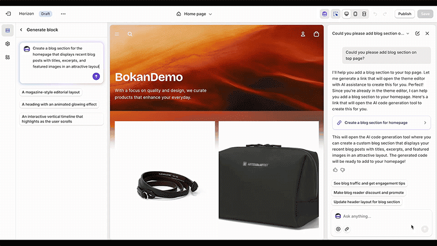Open the Sections panel in sidebar

coord(8,30)
